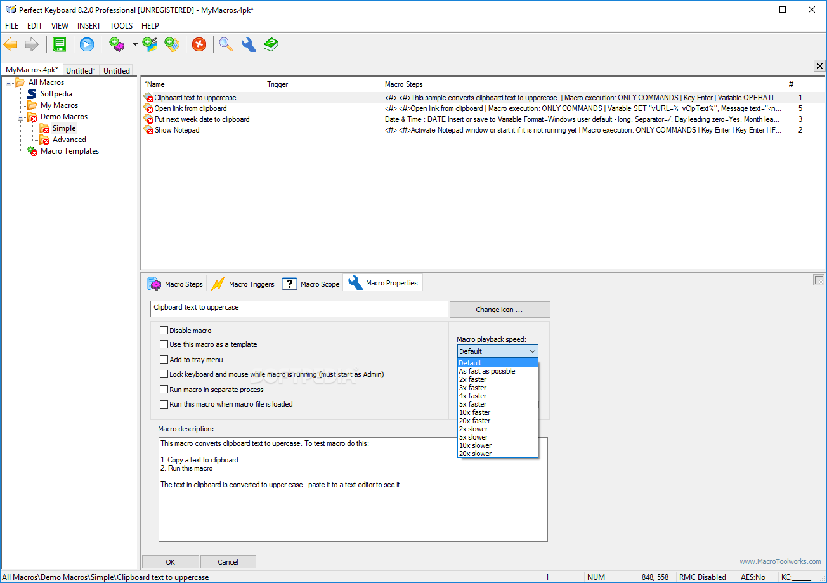Sort list by Trigger column header

(322, 84)
